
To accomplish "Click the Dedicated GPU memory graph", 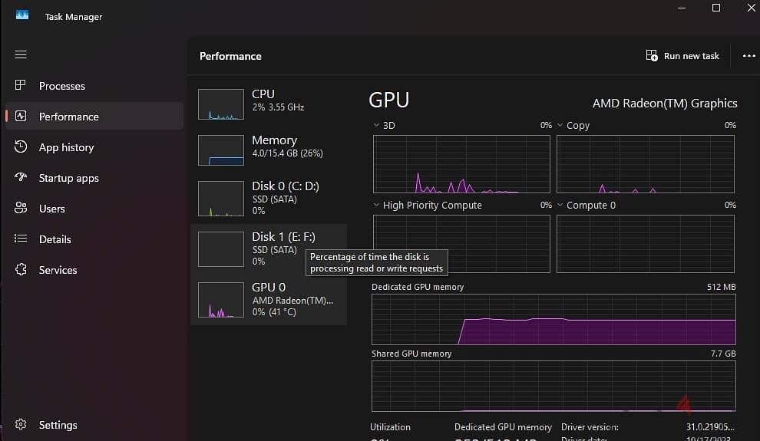I will (x=553, y=320).
